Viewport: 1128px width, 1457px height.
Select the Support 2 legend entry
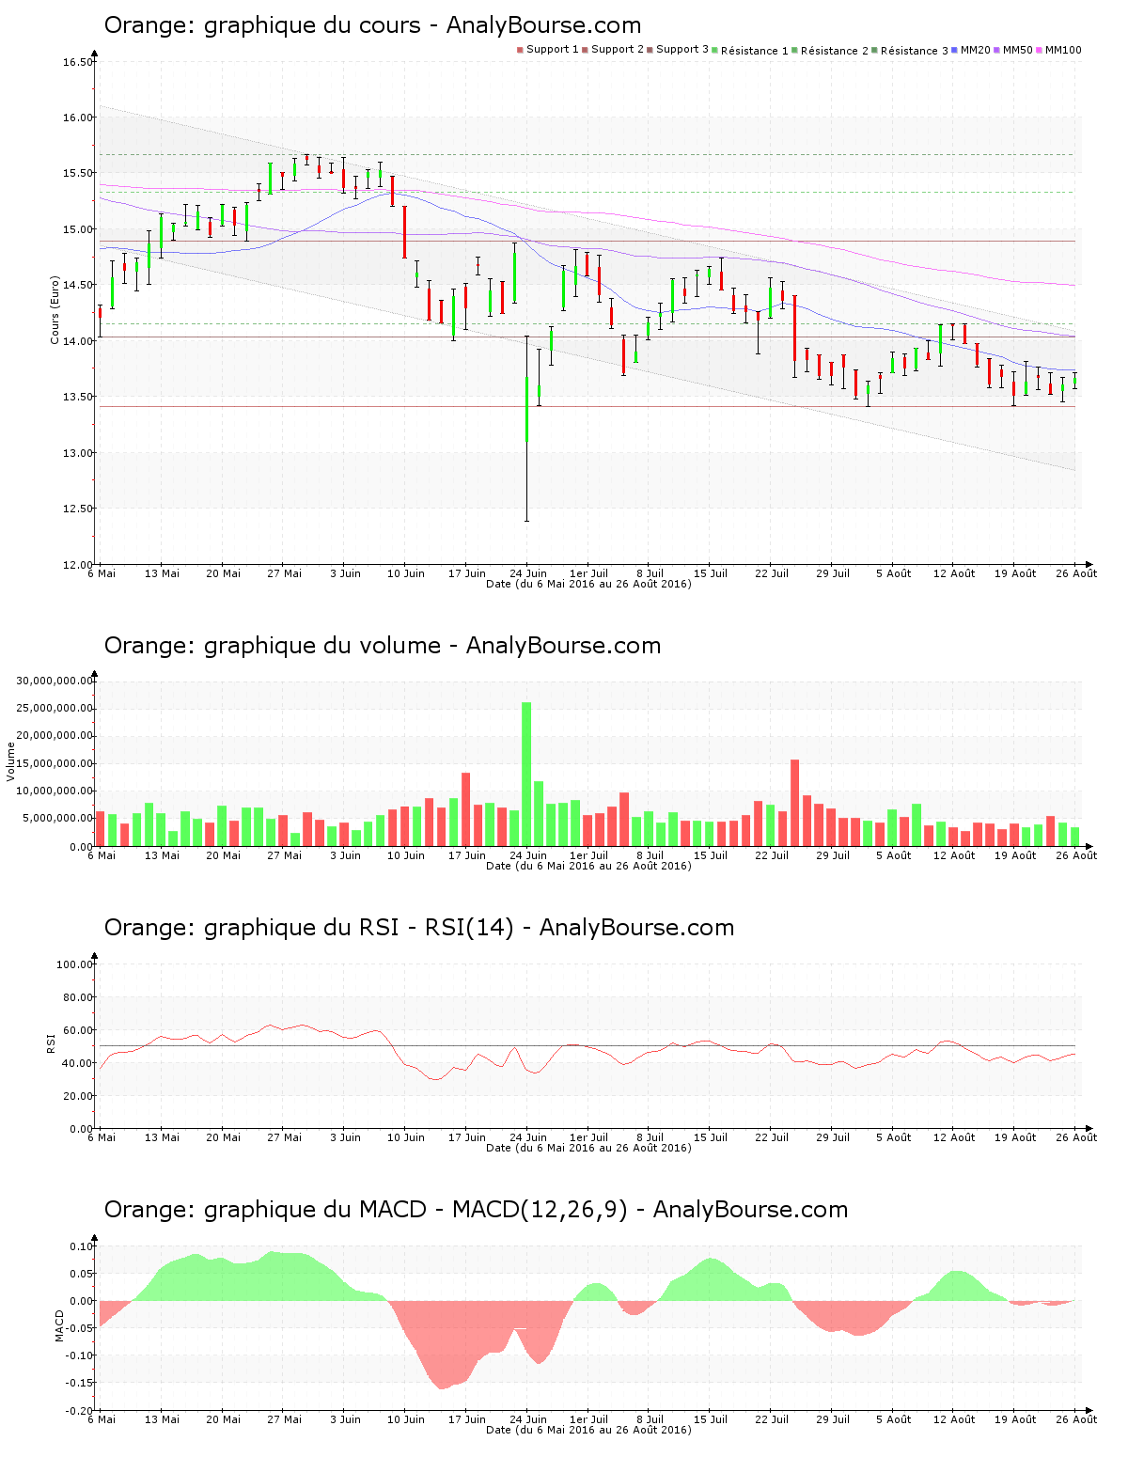pos(613,50)
